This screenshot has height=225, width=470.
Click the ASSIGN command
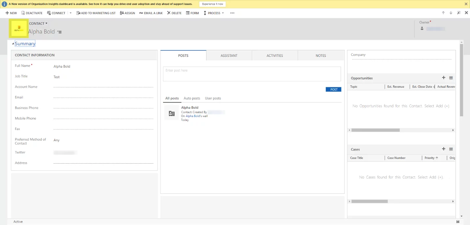[x=127, y=13]
